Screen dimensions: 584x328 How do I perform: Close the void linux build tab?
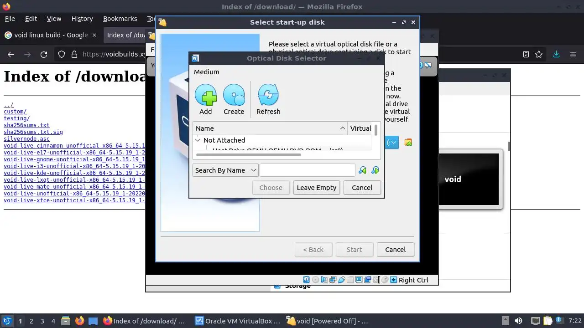click(94, 35)
